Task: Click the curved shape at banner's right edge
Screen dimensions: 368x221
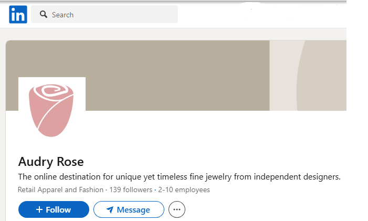Action: [x=322, y=75]
